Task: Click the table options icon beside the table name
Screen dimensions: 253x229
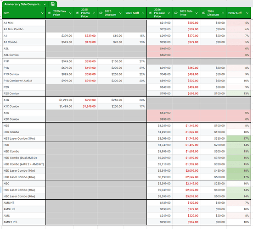Action: [x=52, y=4]
